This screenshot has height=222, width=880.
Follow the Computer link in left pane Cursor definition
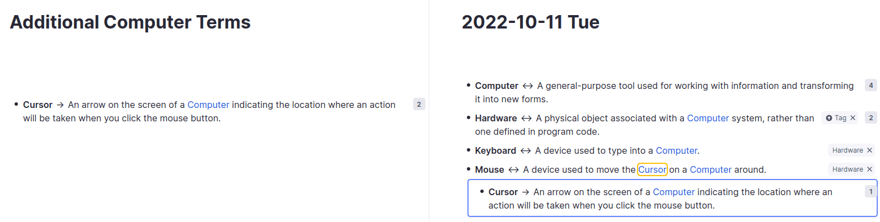point(208,105)
